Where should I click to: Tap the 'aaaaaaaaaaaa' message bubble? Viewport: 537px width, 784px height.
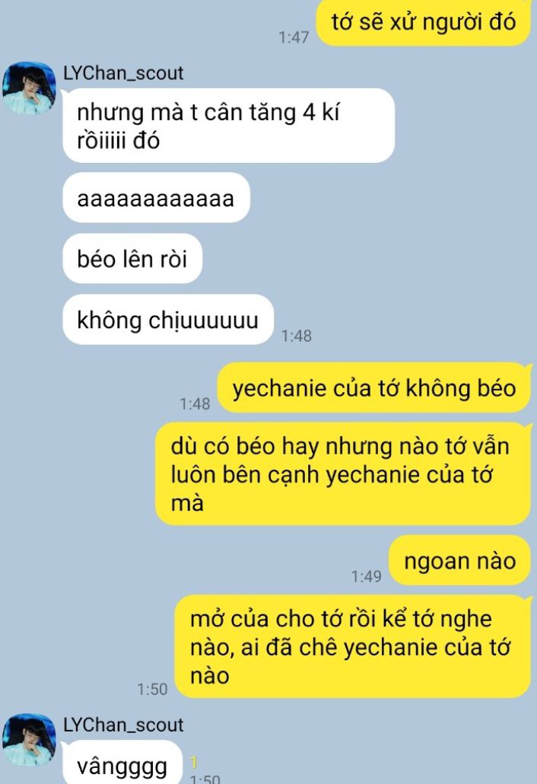pos(156,198)
